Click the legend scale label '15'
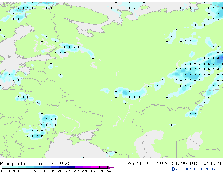223x172 pixels. point(52,171)
